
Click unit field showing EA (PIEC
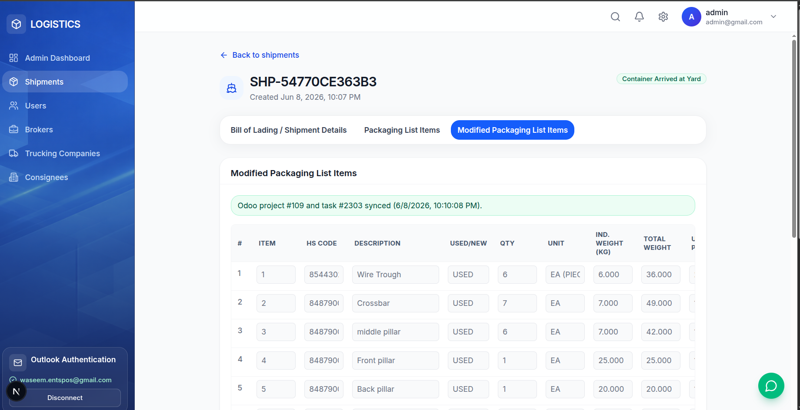[x=565, y=275]
